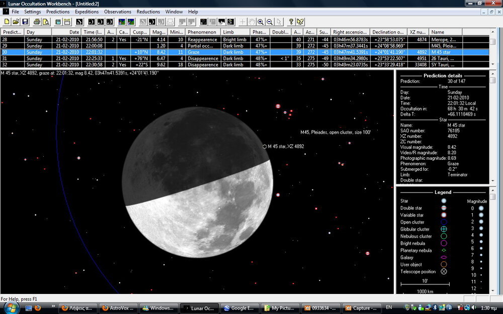
Task: Select the hand pan tool icon
Action: pyautogui.click(x=251, y=22)
